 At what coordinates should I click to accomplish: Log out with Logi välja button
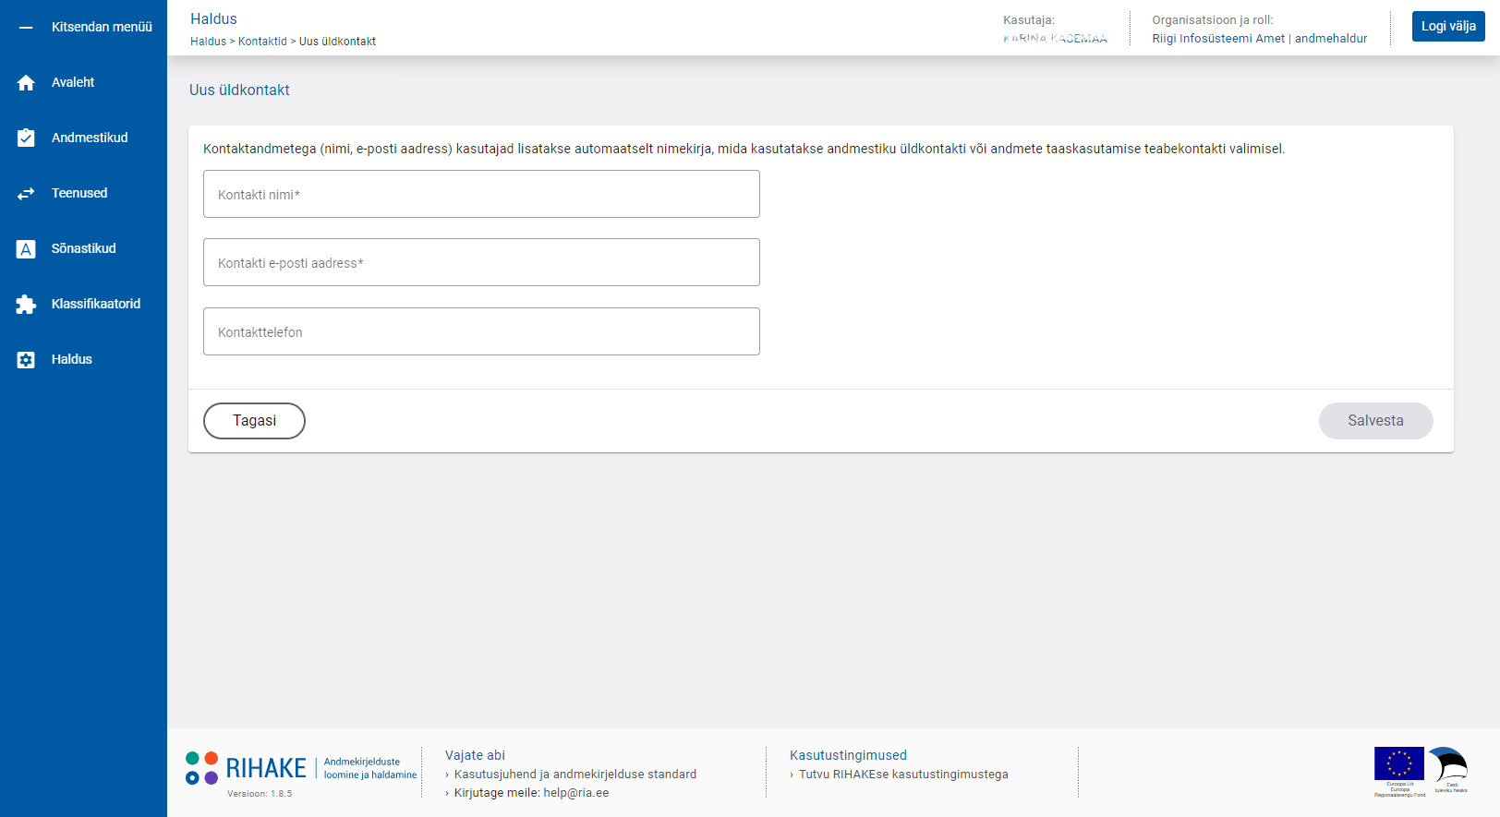point(1447,26)
